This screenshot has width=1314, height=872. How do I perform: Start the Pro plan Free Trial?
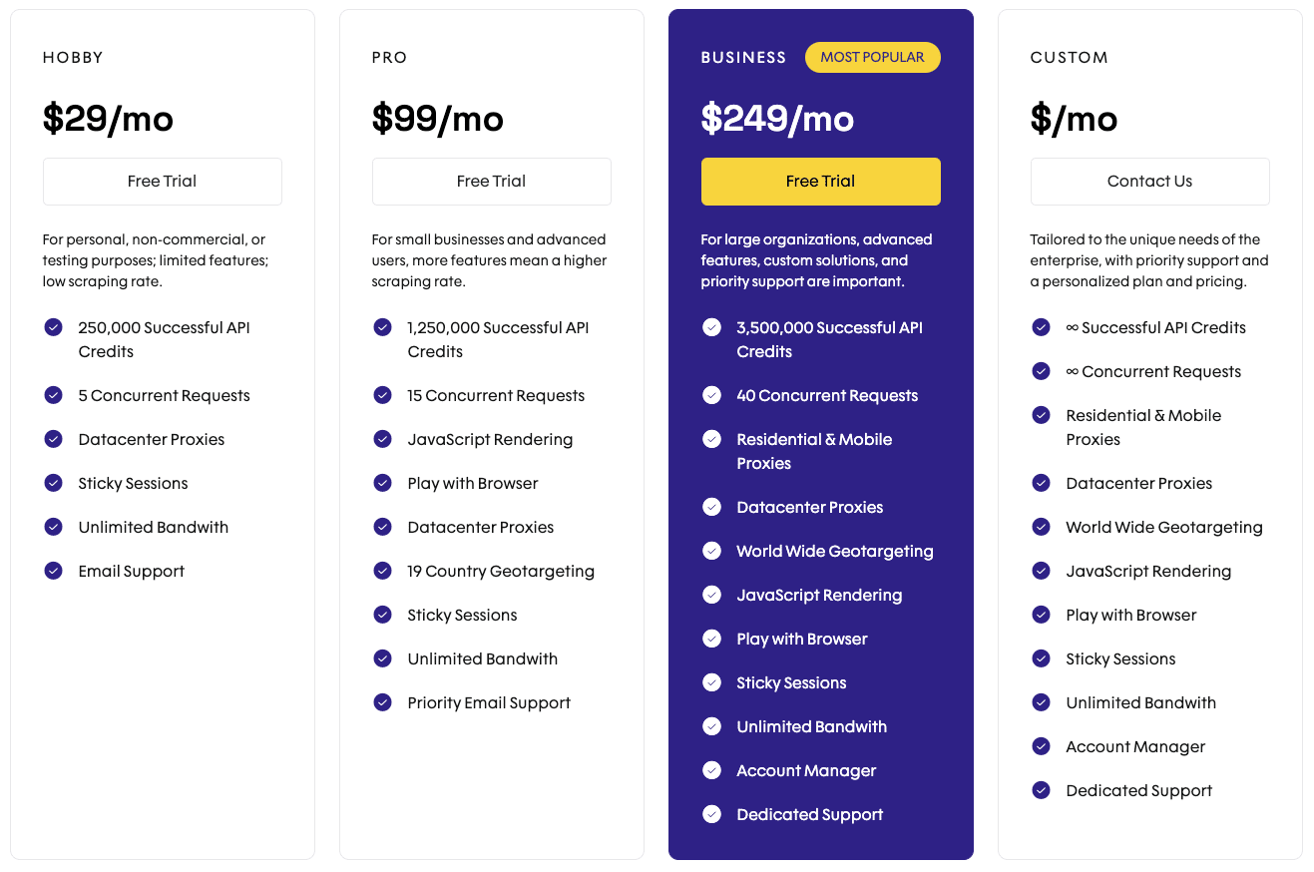(x=491, y=182)
